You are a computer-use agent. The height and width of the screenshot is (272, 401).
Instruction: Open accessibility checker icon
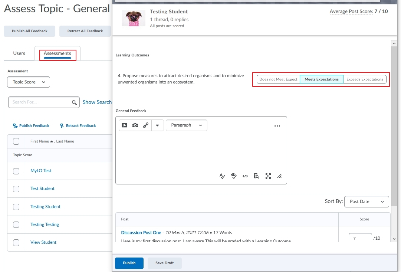[234, 176]
